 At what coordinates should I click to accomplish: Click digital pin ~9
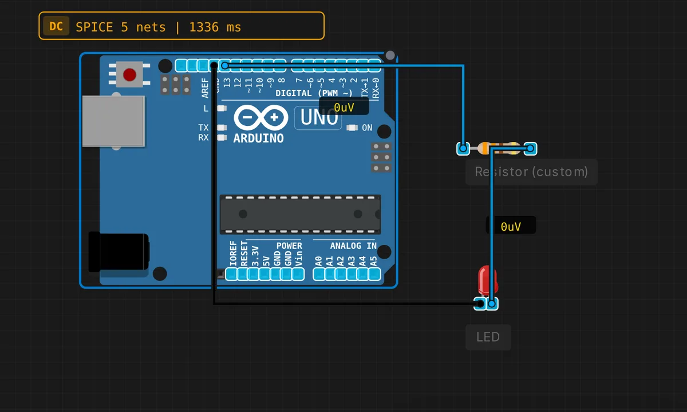(269, 65)
